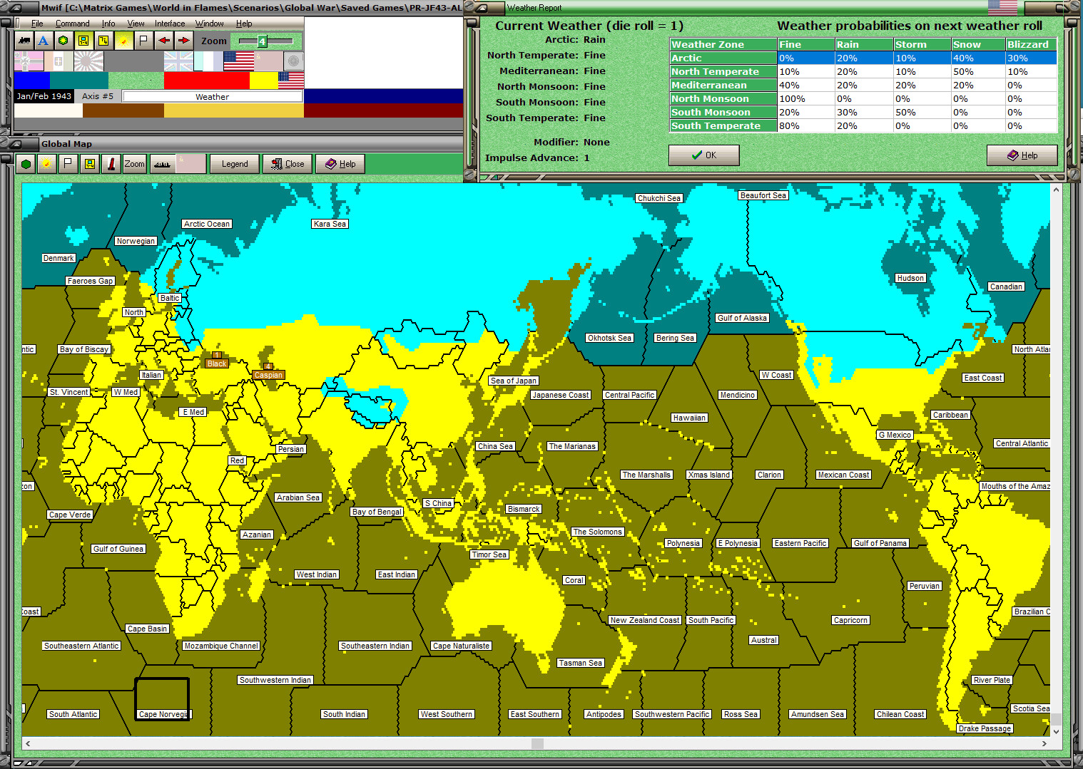This screenshot has width=1083, height=769.
Task: Open the Command menu
Action: [73, 24]
